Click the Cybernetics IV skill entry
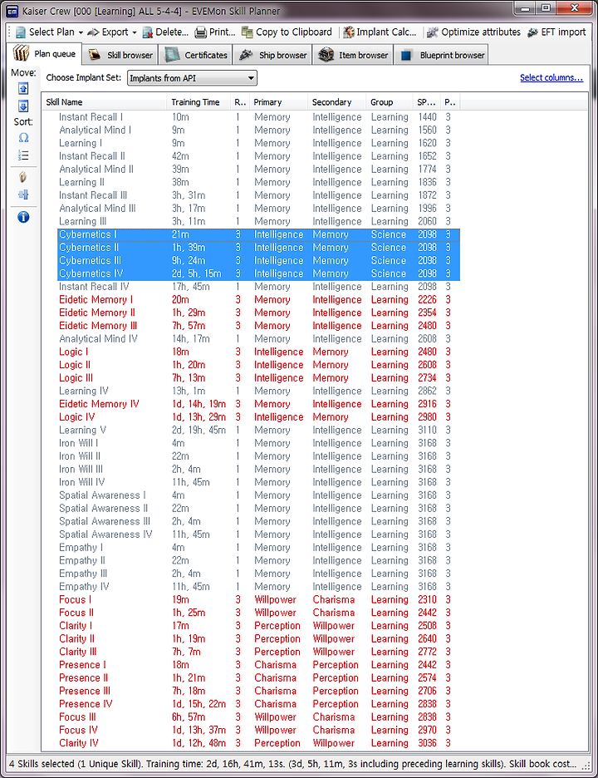This screenshot has width=598, height=778. (x=258, y=273)
